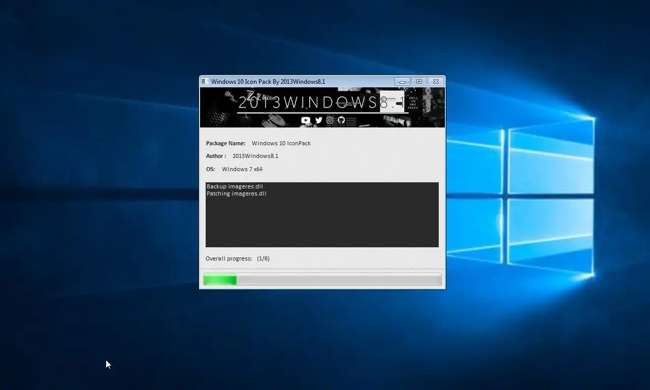Image resolution: width=650 pixels, height=390 pixels.
Task: Click the Twitter bird icon in the banner
Action: tap(318, 120)
